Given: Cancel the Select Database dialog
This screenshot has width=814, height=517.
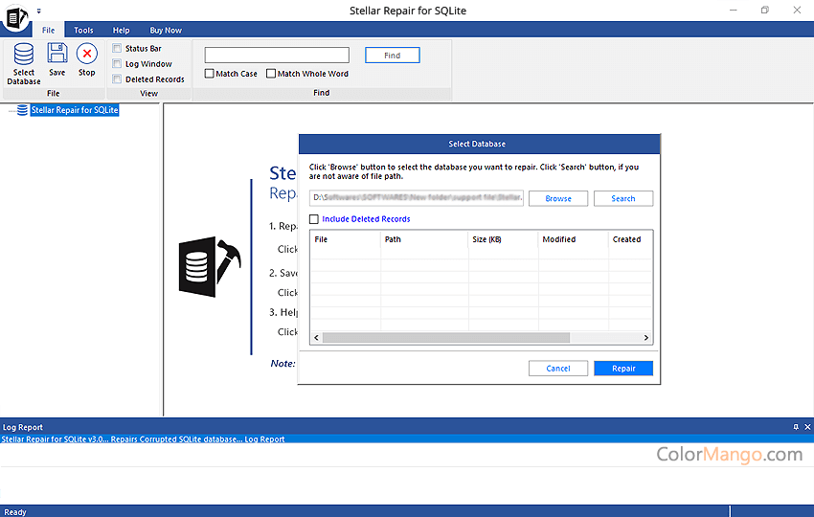Looking at the screenshot, I should point(558,368).
